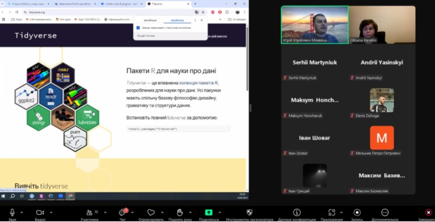Image resolution: width=435 pixels, height=222 pixels.
Task: Expand the arrow beside Отреагировать
Action: pyautogui.click(x=163, y=212)
